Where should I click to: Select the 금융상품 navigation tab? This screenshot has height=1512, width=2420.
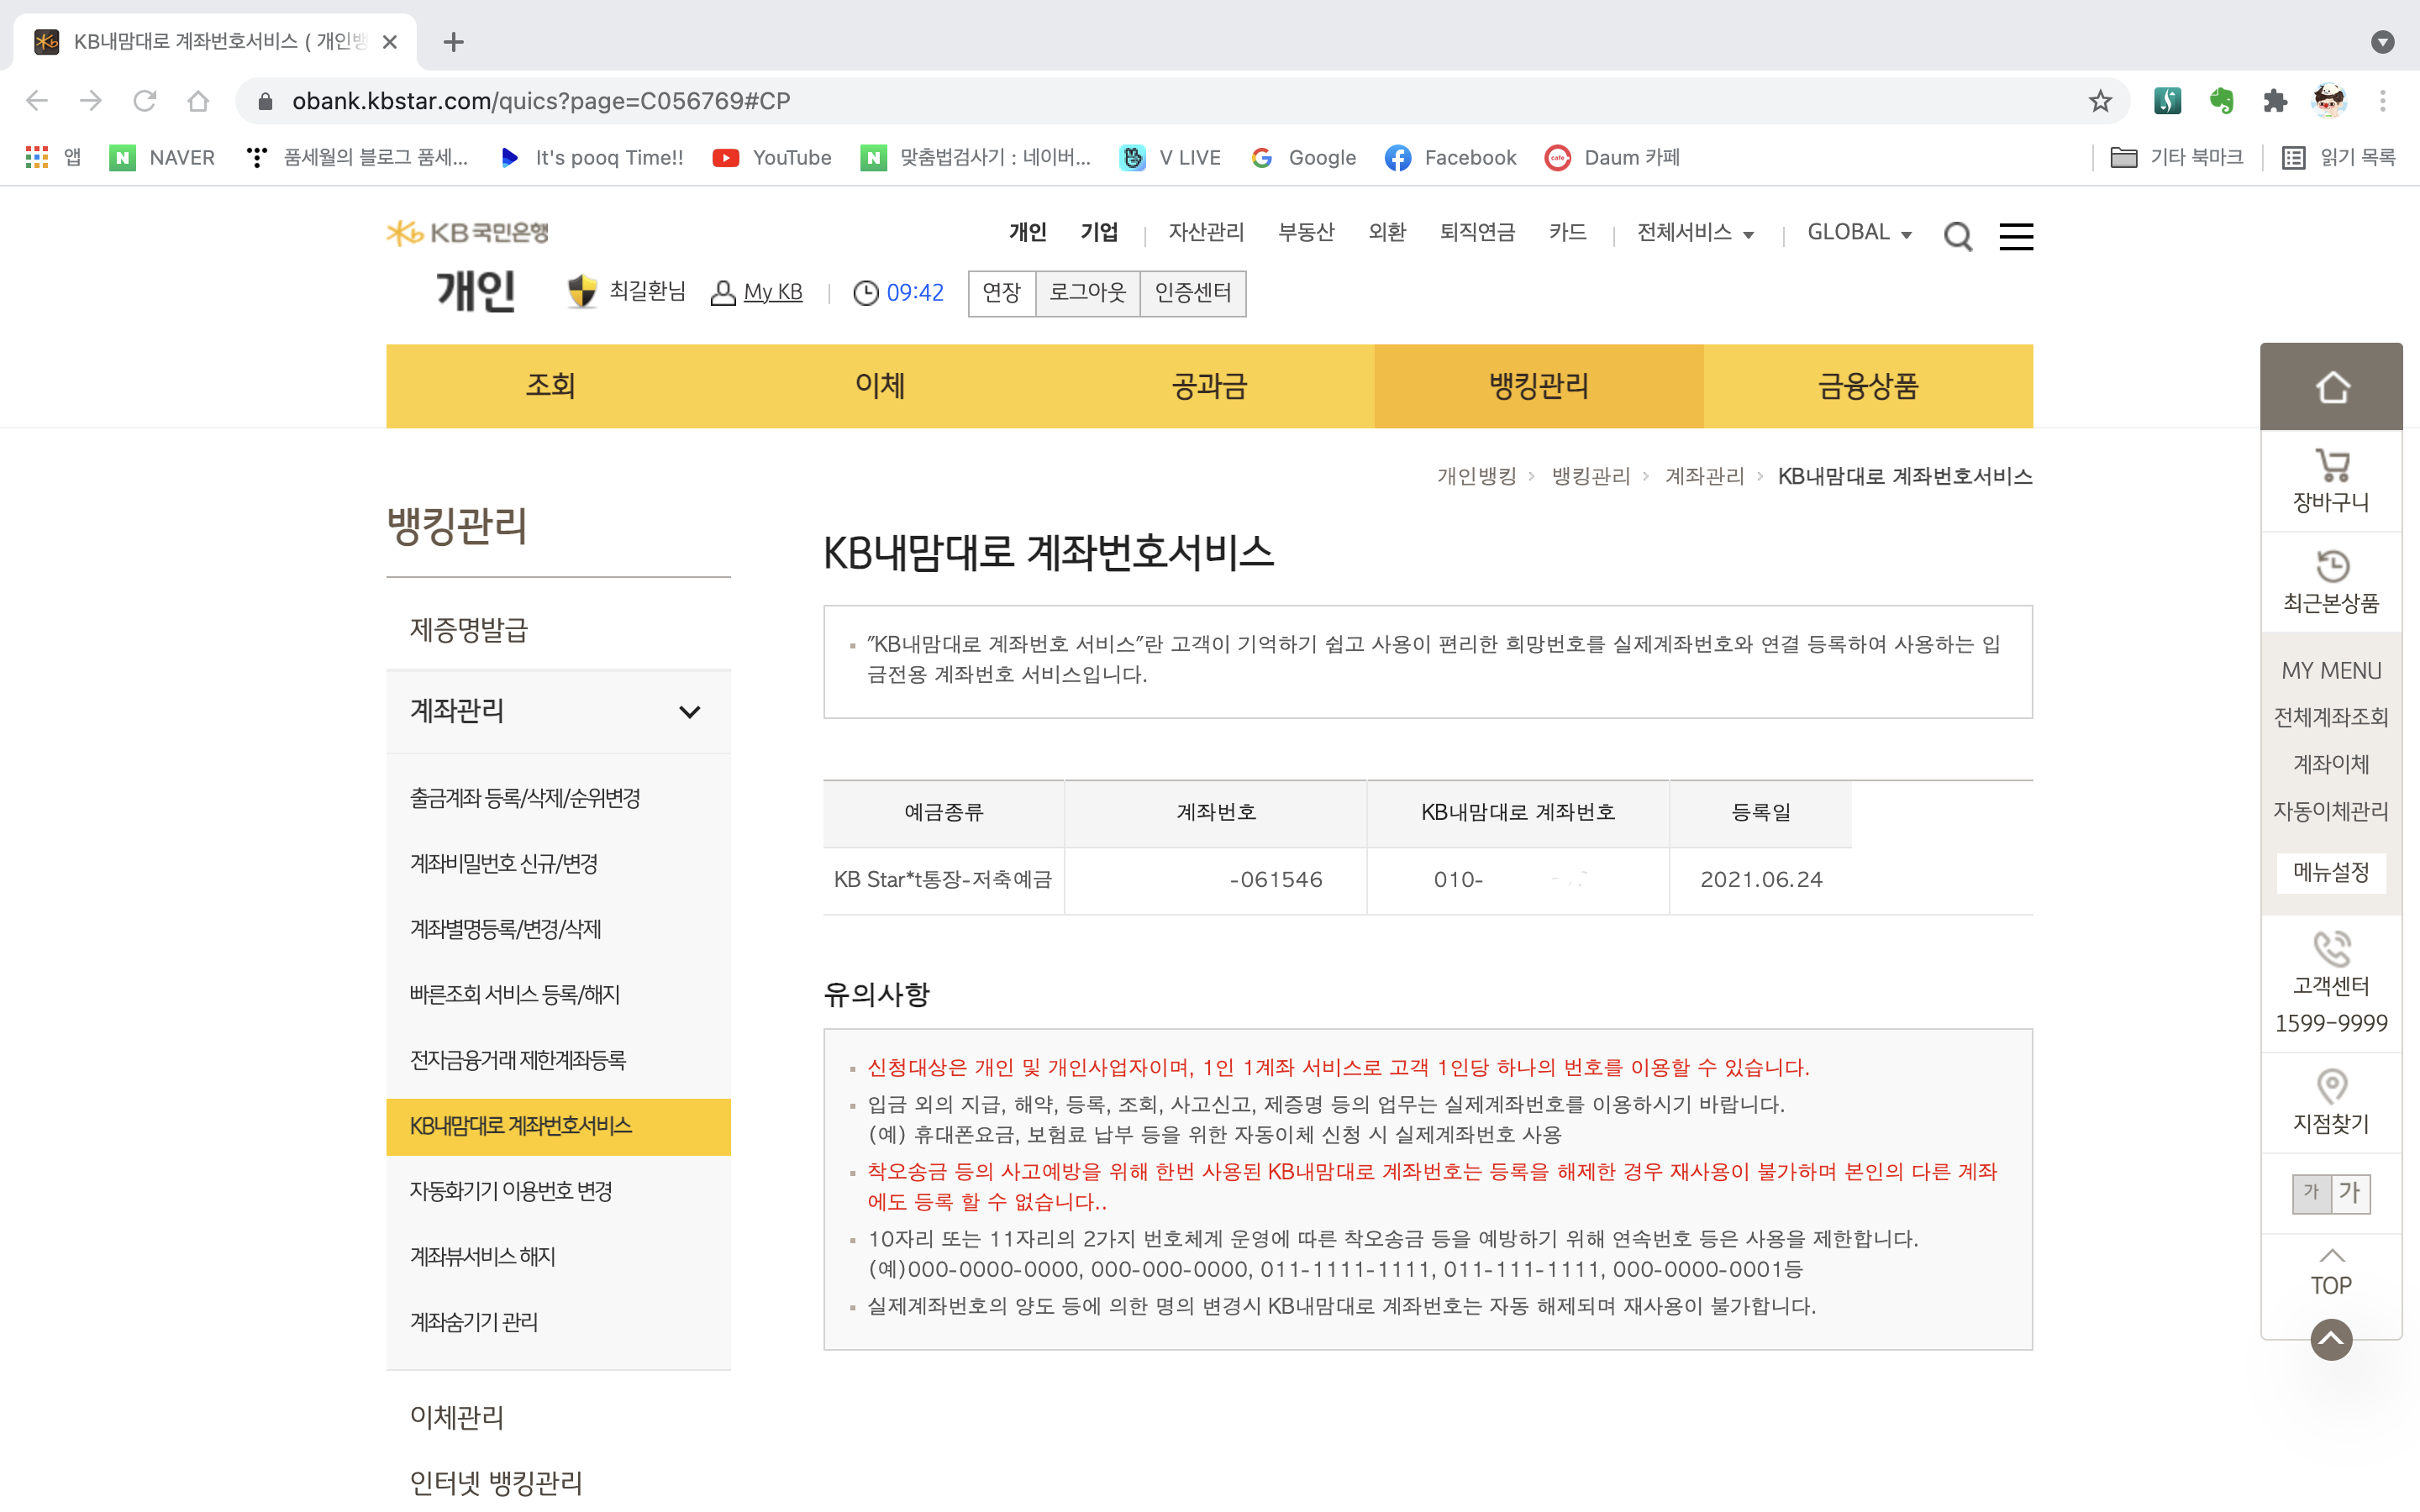pos(1867,386)
